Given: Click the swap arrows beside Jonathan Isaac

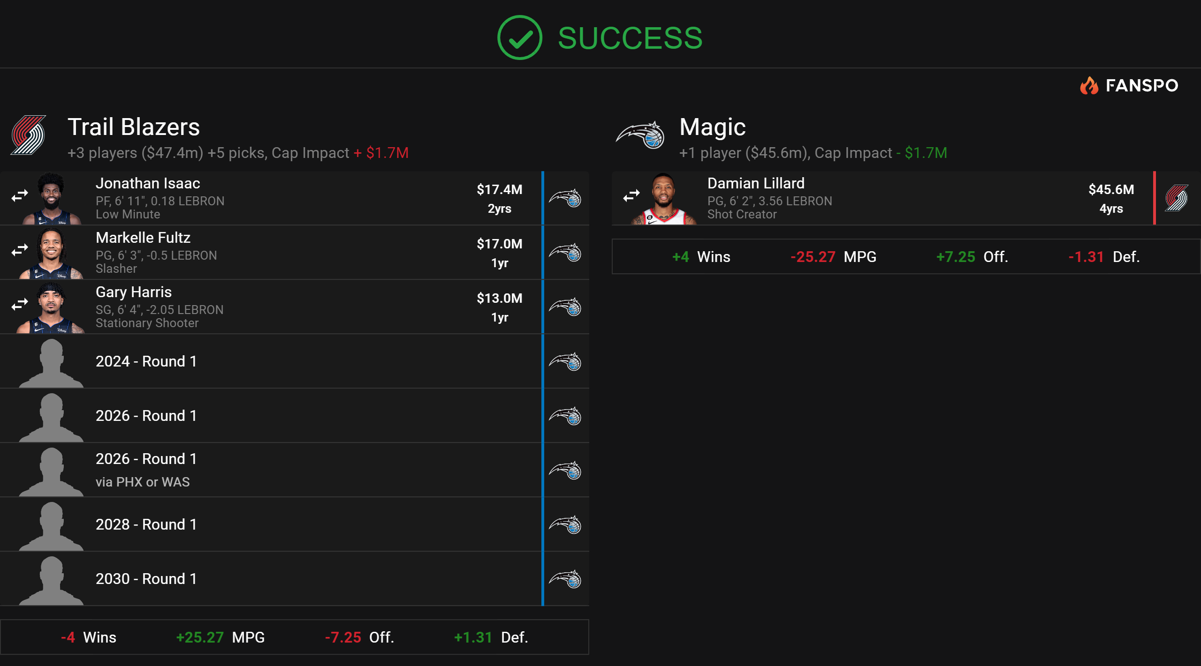Looking at the screenshot, I should tap(20, 195).
